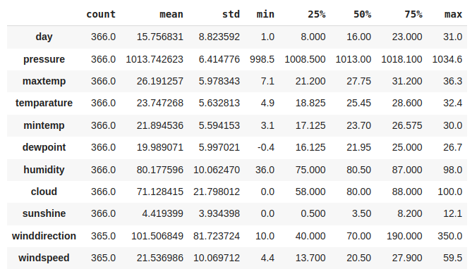Click the max column header

tap(453, 14)
